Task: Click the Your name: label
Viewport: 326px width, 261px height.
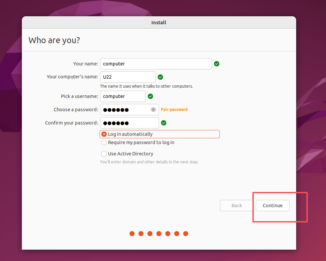Action: [x=85, y=64]
